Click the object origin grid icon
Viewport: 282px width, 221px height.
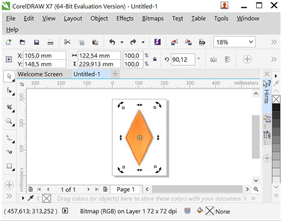(x=9, y=59)
